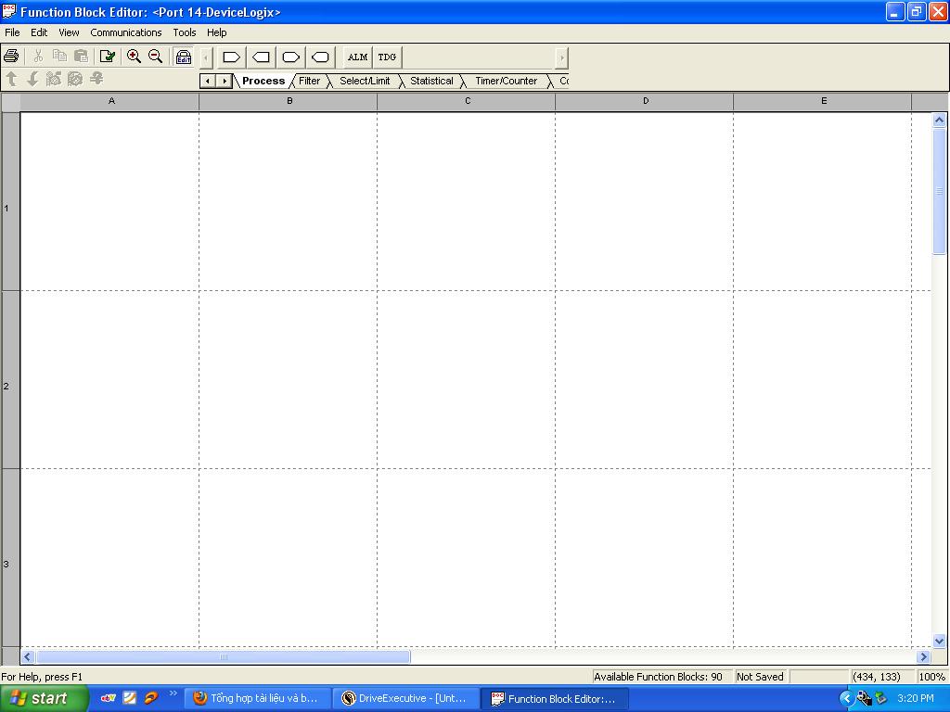Open the Timer/Counter tab
Screen dimensions: 950x712
pos(506,81)
